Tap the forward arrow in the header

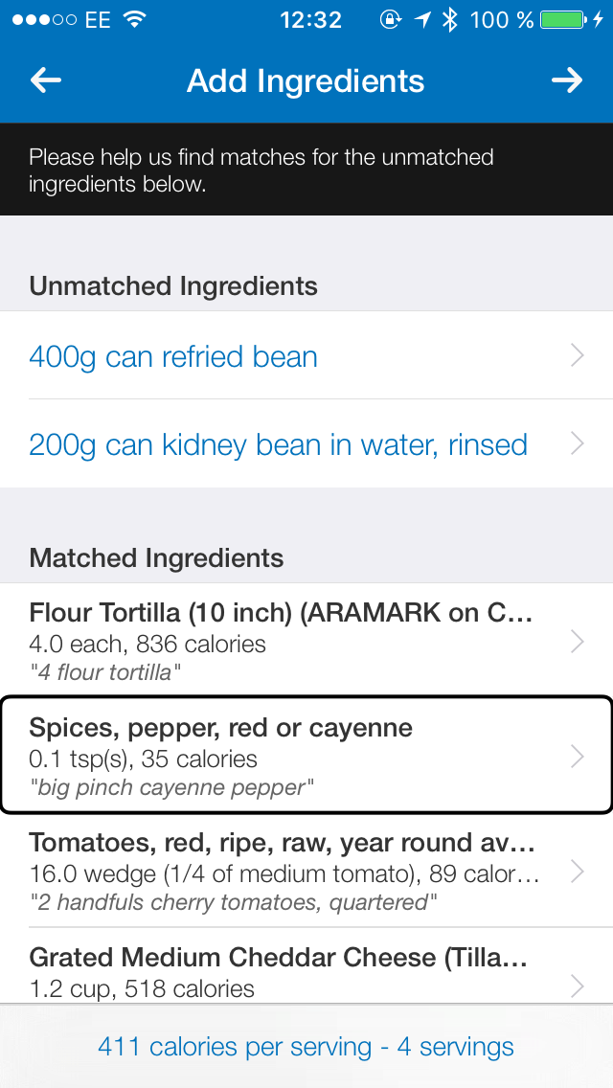click(x=566, y=80)
